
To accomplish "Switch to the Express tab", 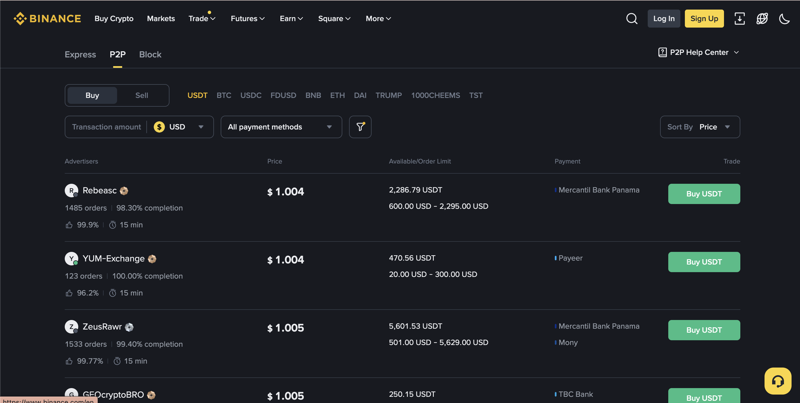I will [80, 55].
